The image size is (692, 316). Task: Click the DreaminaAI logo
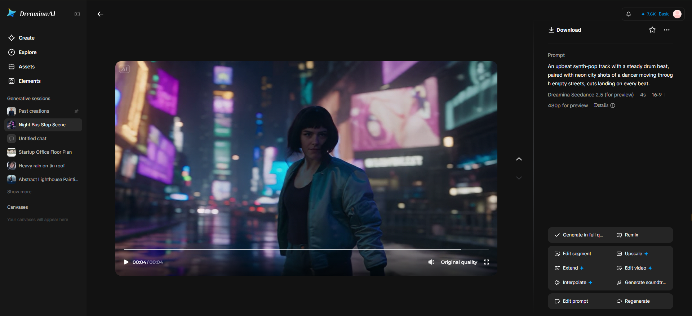(x=31, y=14)
